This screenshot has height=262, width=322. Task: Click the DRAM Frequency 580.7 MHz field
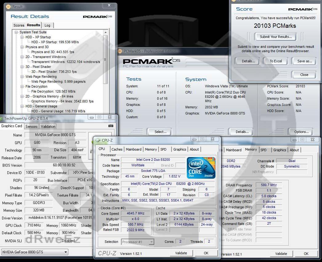[x=269, y=185]
